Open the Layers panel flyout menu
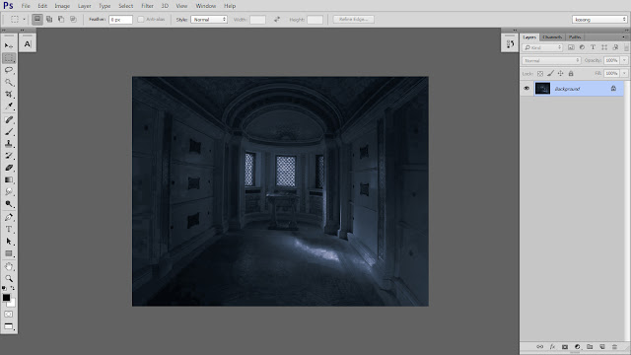The image size is (631, 355). click(624, 37)
